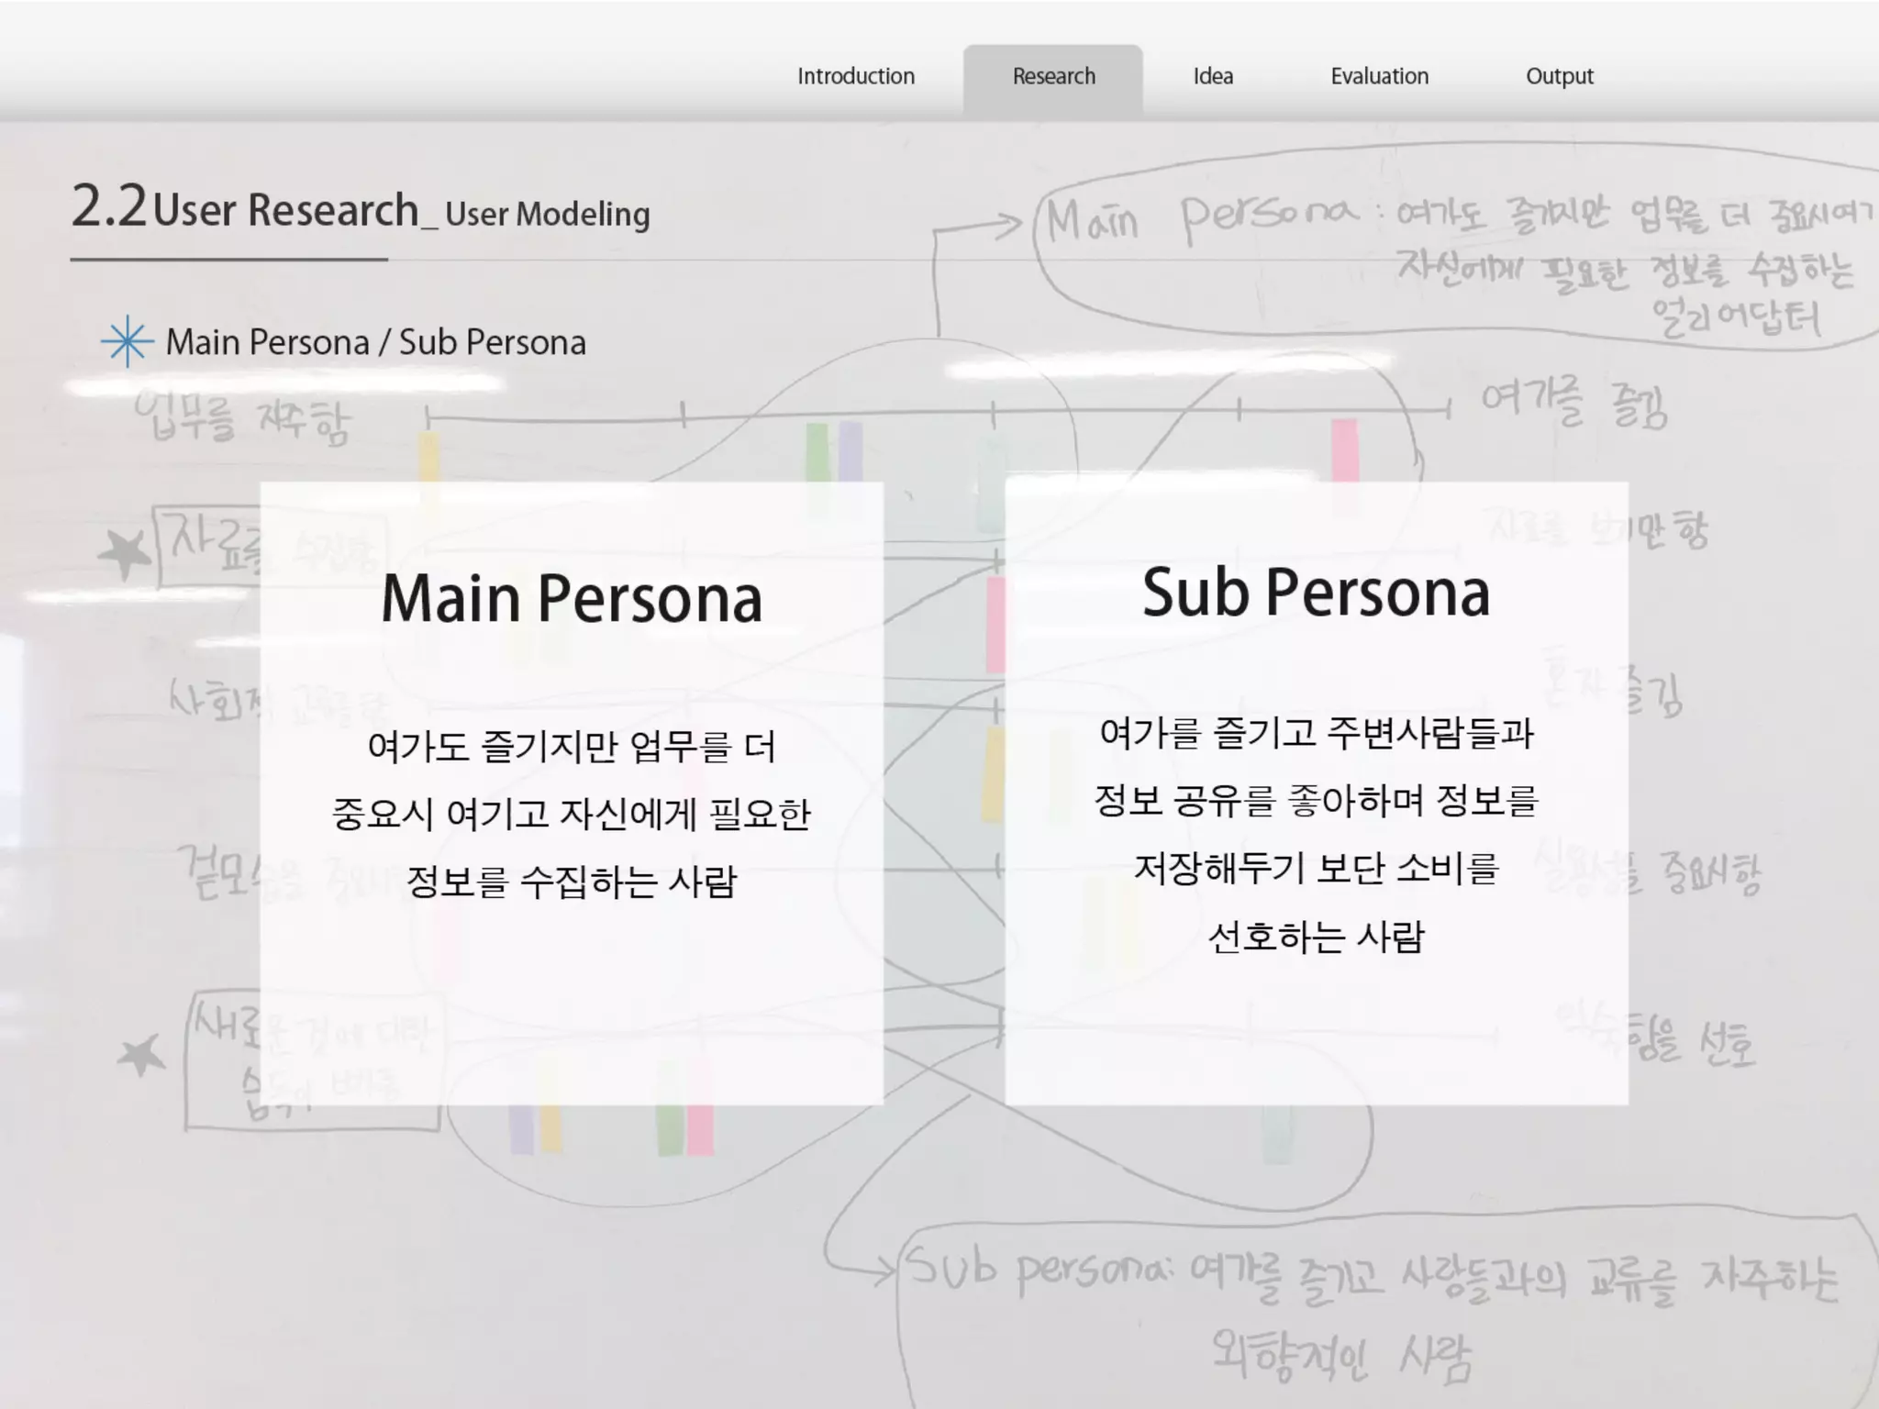Image resolution: width=1879 pixels, height=1409 pixels.
Task: Click the hand-drawn star beside 새로운 box
Action: [x=142, y=1055]
